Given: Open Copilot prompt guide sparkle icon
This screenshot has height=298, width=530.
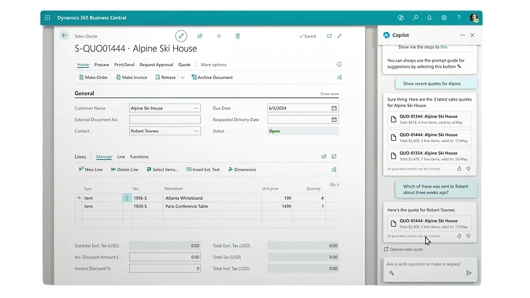Looking at the screenshot, I should tap(392, 273).
